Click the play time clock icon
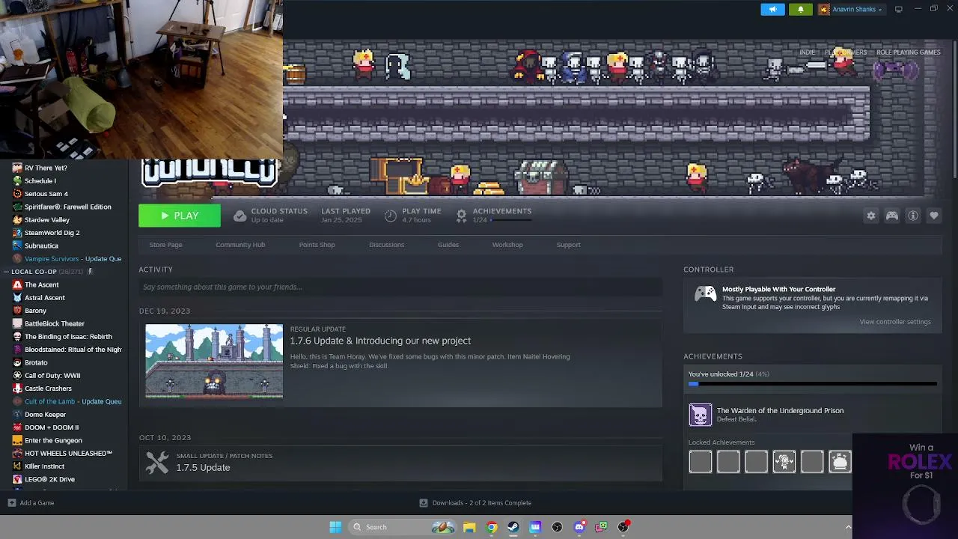 pyautogui.click(x=391, y=216)
